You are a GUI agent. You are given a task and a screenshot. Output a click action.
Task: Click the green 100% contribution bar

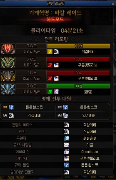click(78, 86)
